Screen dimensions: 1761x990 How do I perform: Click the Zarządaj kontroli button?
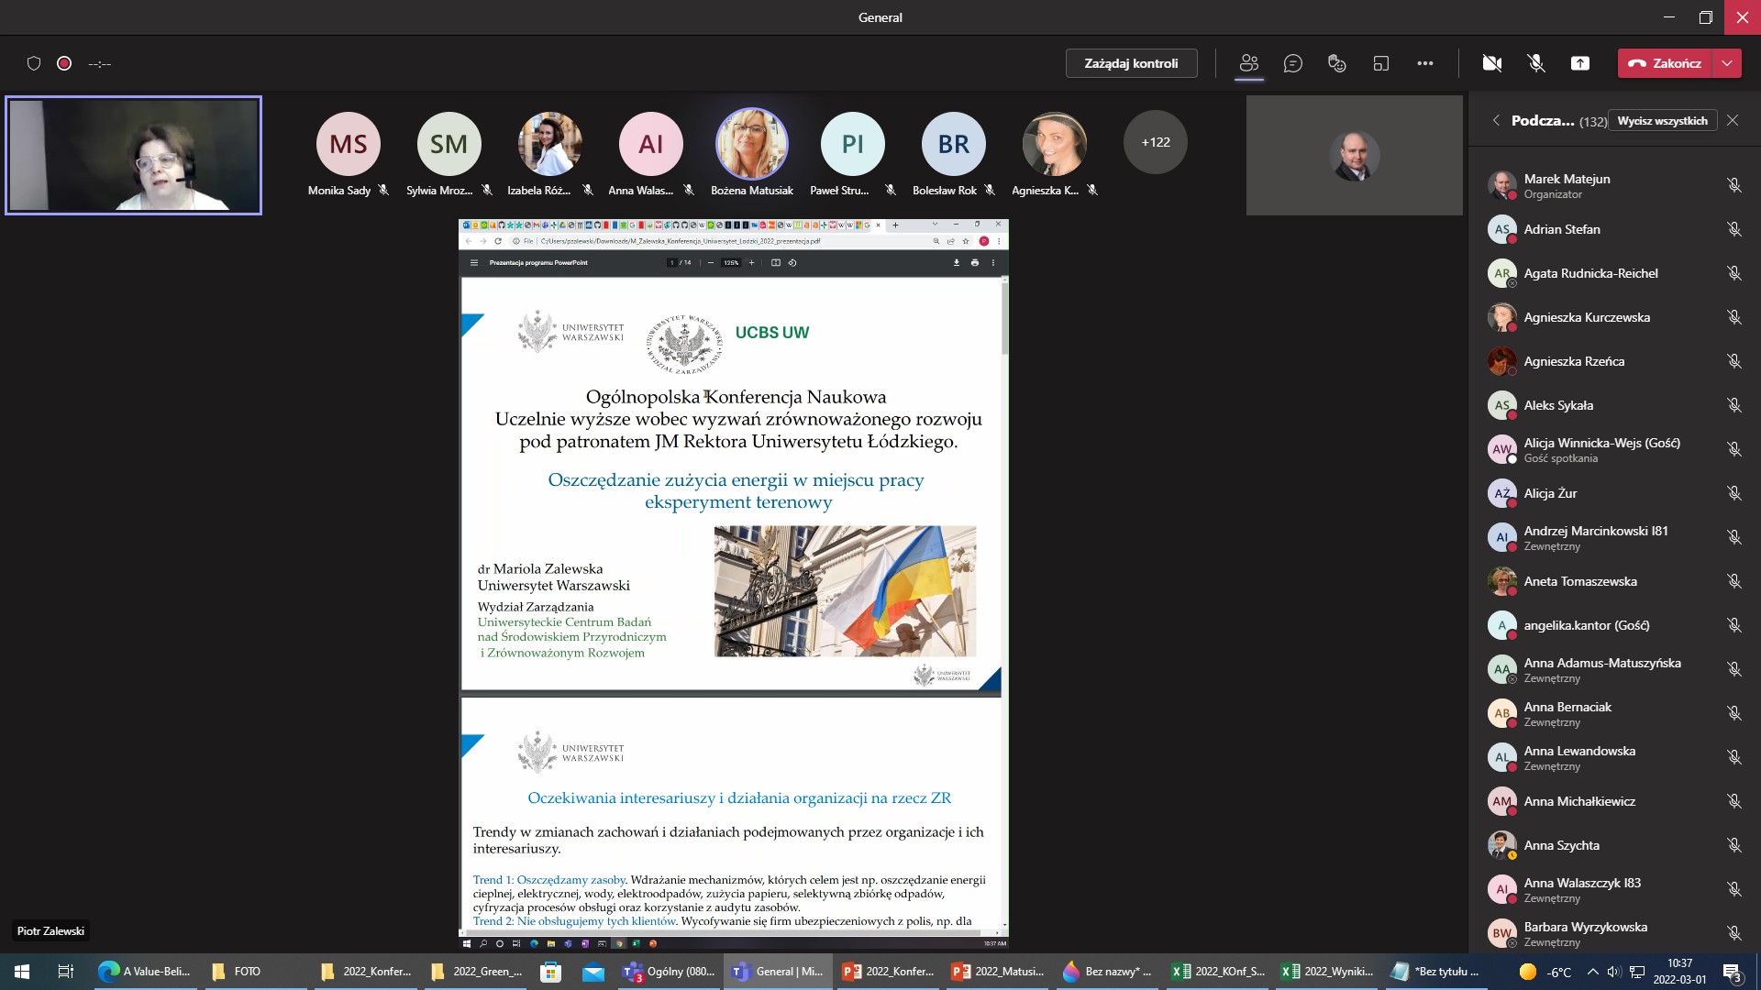[x=1131, y=63]
